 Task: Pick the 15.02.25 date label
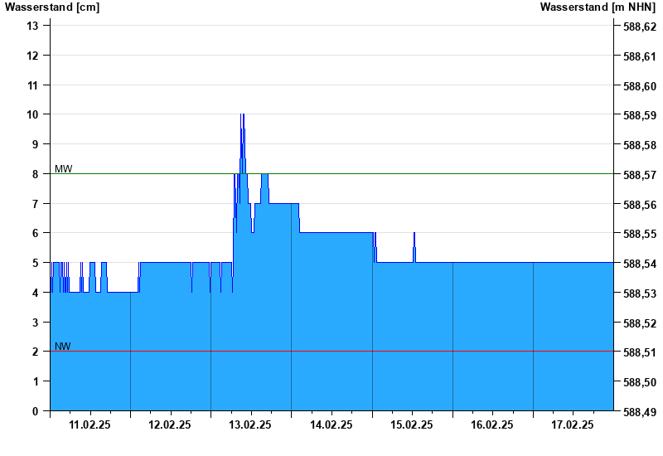point(411,424)
